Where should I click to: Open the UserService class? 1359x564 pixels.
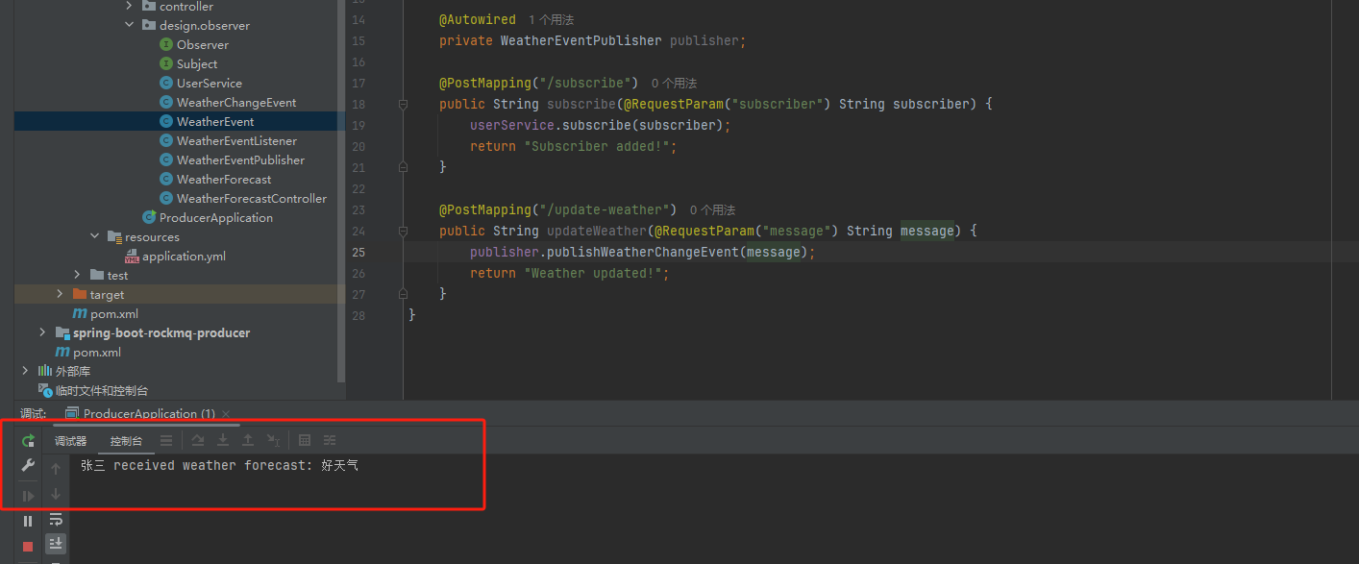click(210, 83)
